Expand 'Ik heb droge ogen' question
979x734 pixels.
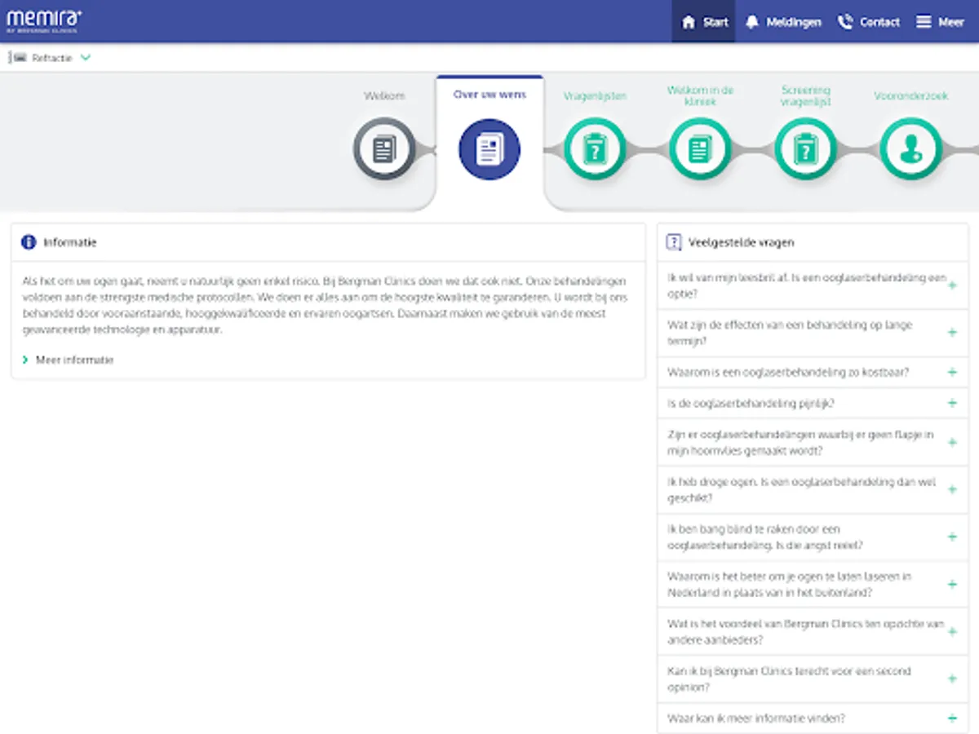click(x=813, y=490)
